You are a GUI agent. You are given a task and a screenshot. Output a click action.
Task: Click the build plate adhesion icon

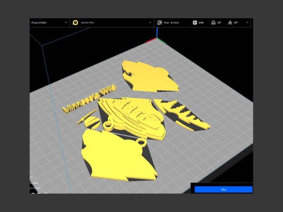(x=230, y=22)
